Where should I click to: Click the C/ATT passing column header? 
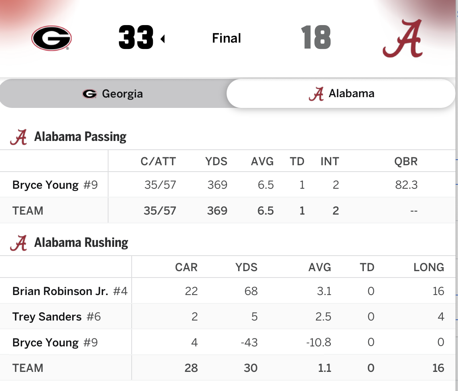point(158,161)
